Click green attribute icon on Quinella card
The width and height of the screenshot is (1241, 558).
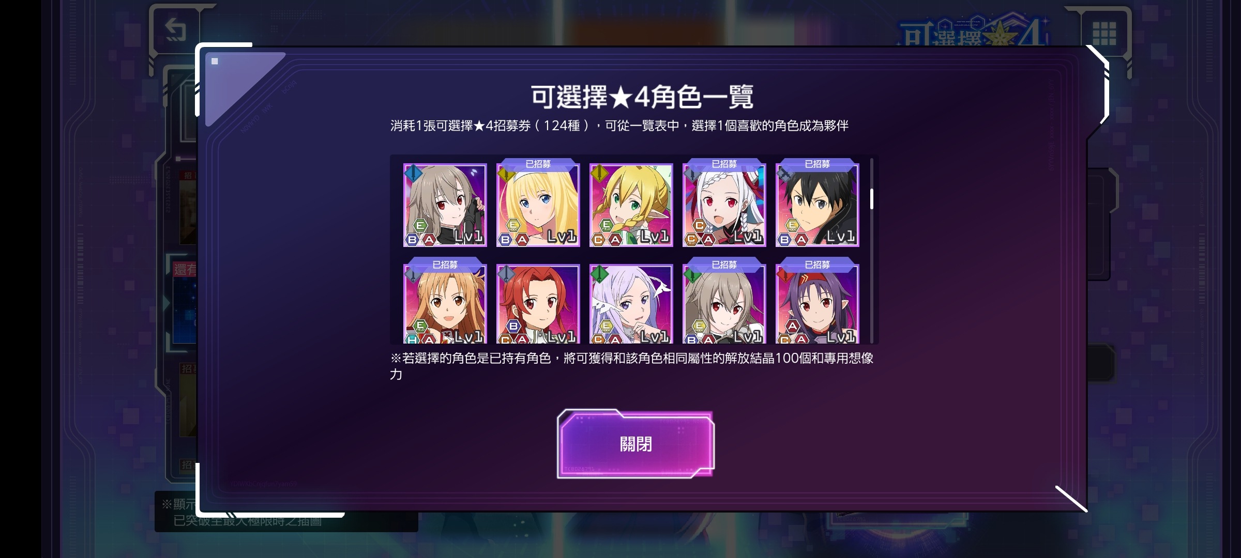tap(599, 274)
